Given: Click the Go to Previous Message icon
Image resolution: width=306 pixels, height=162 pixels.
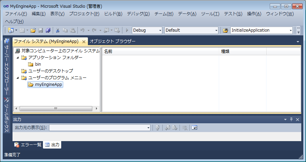Looking at the screenshot, I should coord(167,128).
